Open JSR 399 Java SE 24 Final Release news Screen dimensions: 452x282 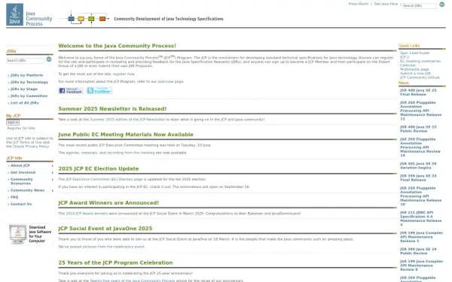(x=418, y=178)
